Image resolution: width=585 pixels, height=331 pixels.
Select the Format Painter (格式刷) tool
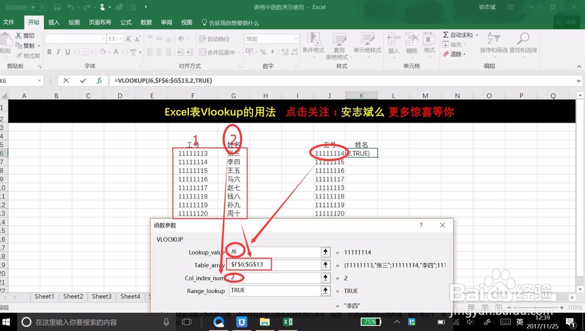[27, 56]
